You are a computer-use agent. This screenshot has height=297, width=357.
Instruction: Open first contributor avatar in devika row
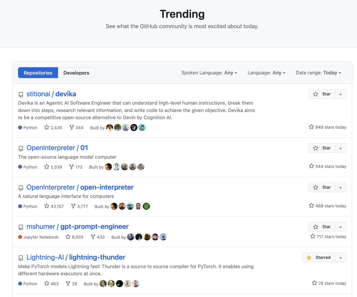[x=110, y=128]
